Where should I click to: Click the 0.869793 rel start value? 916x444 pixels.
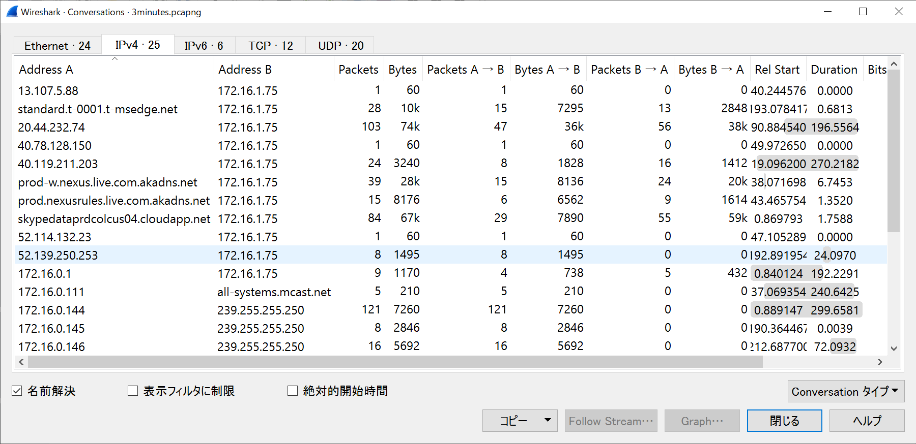point(778,219)
